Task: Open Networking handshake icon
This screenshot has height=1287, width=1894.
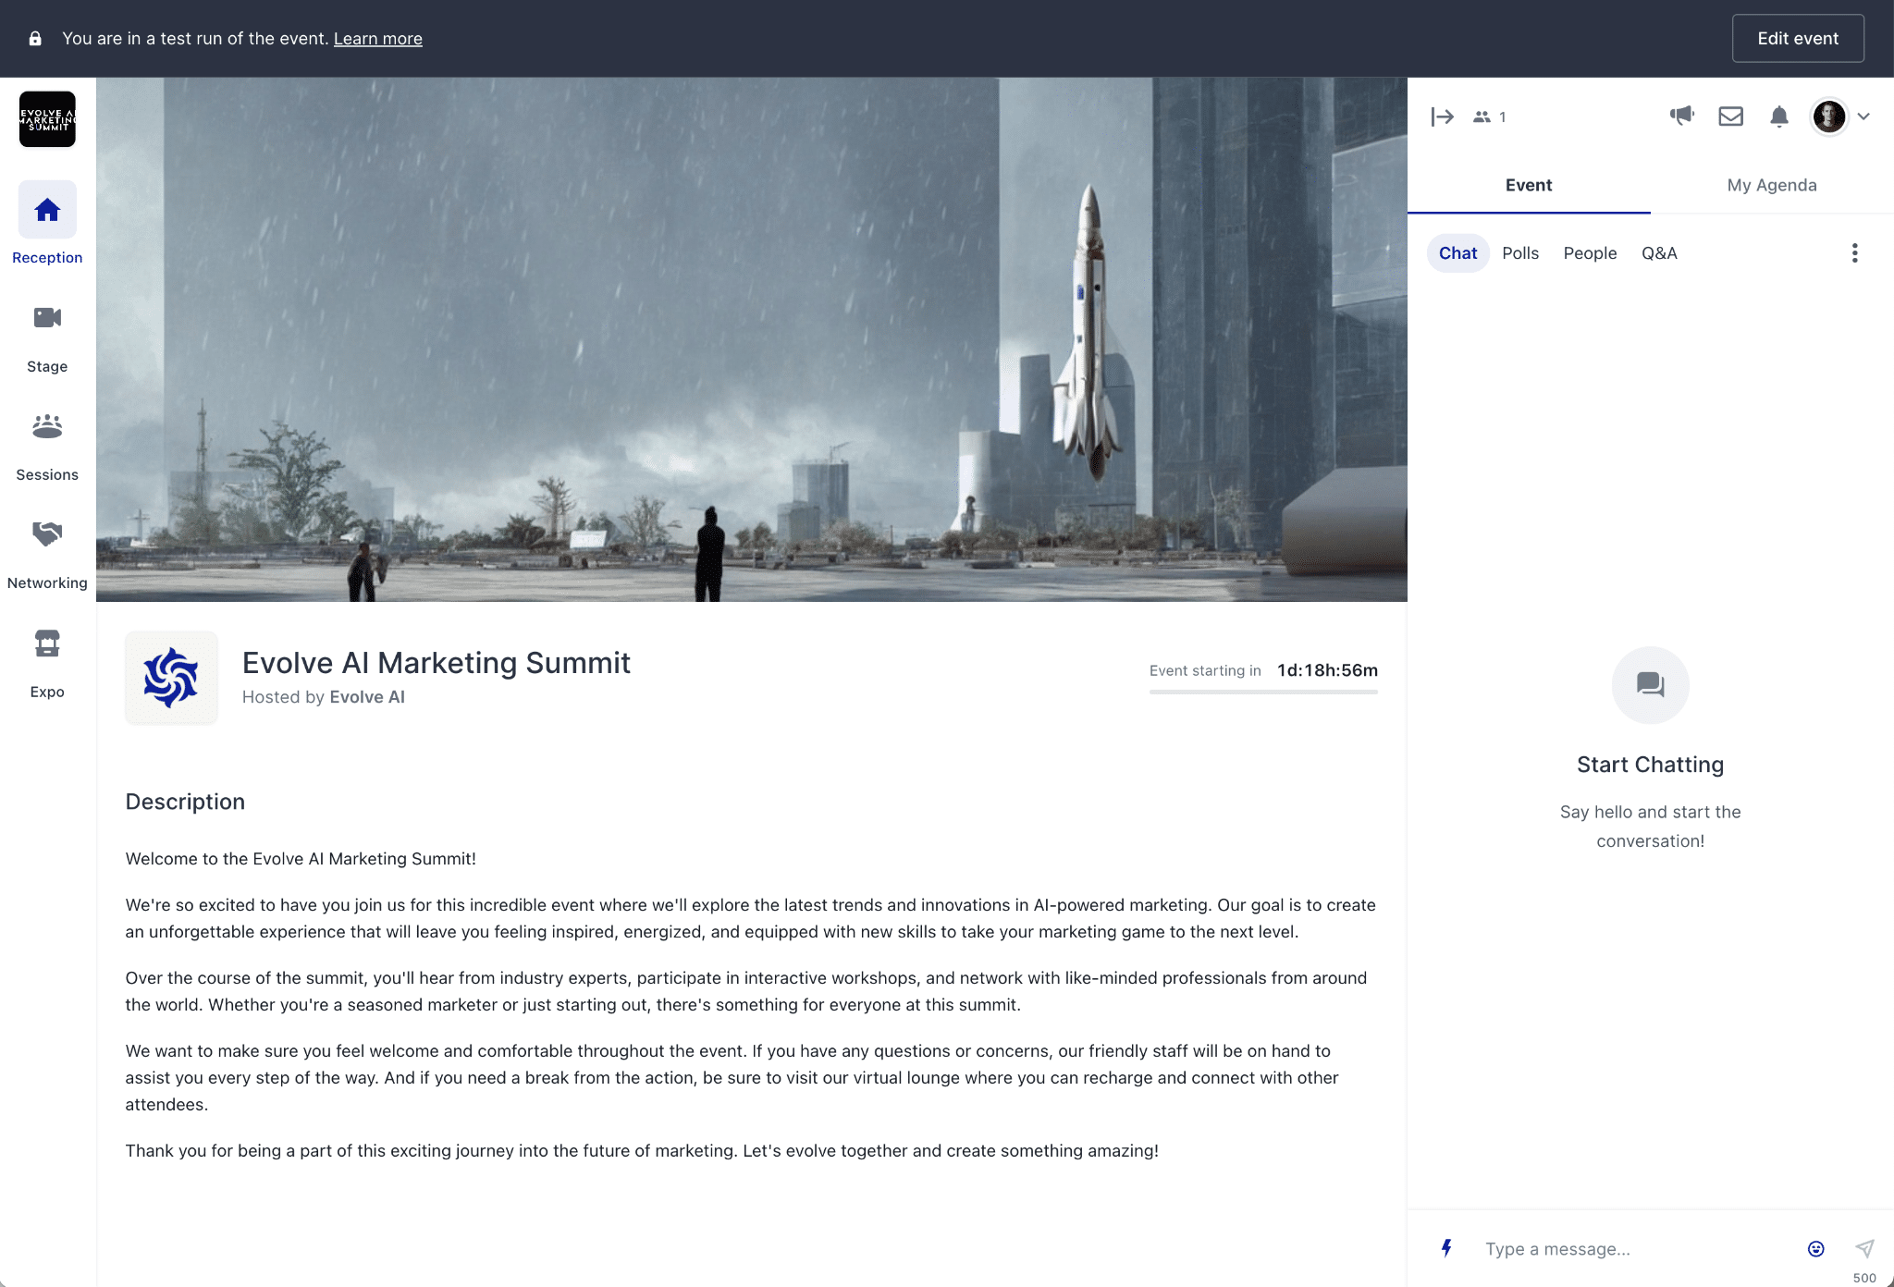Action: (x=47, y=533)
